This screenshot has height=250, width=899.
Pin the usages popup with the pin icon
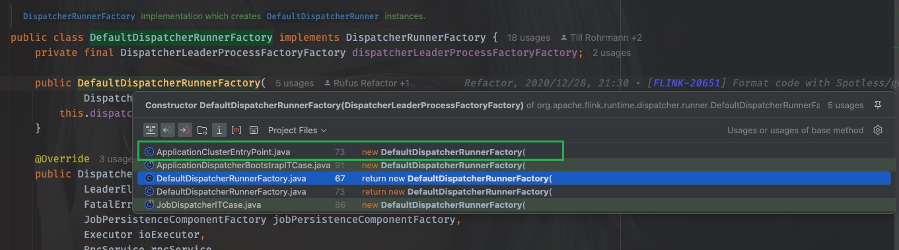[x=878, y=105]
